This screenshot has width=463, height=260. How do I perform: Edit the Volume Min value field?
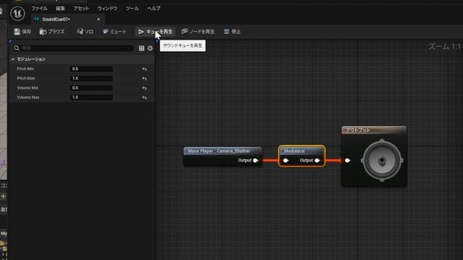[x=91, y=88]
